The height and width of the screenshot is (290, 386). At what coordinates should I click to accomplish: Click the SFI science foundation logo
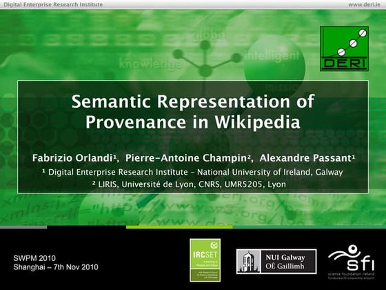(352, 262)
